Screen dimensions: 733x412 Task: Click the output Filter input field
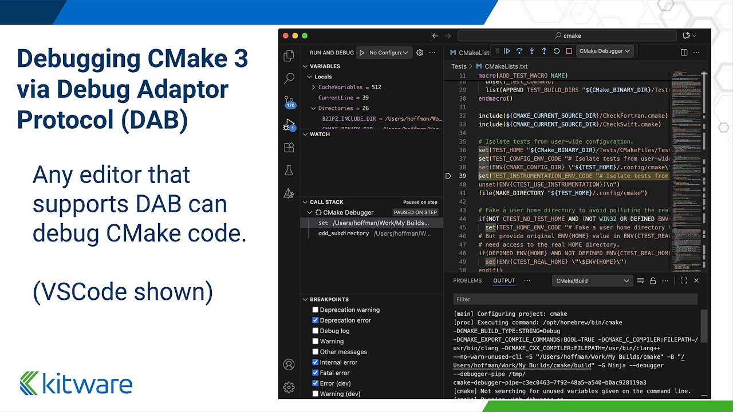click(576, 299)
